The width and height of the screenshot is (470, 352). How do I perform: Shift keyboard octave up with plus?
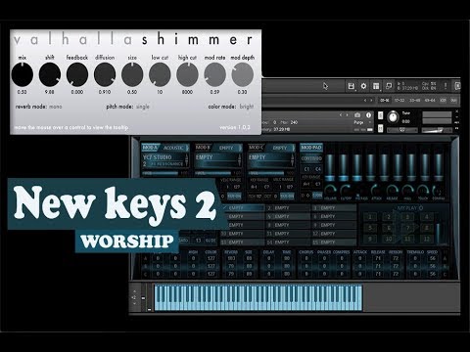[134, 291]
